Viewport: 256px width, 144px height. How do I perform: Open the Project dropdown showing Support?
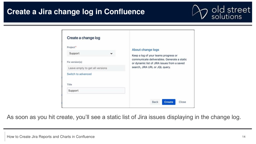[91, 53]
